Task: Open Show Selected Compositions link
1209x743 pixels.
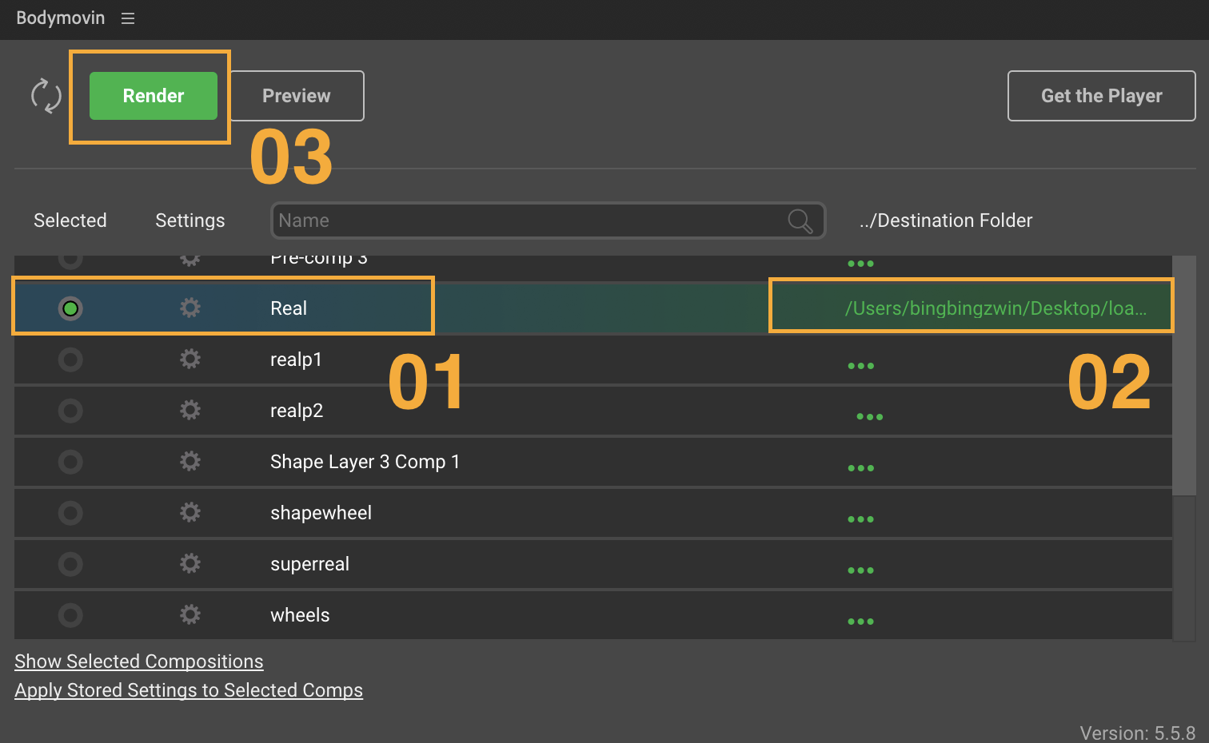Action: (x=138, y=662)
